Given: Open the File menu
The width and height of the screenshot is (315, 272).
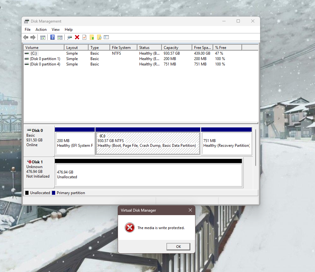Looking at the screenshot, I should [x=28, y=30].
